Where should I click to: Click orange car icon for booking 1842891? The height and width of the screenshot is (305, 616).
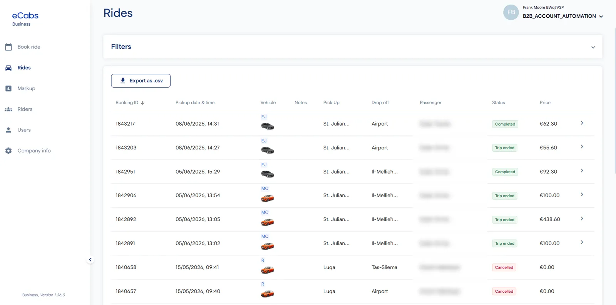(268, 246)
